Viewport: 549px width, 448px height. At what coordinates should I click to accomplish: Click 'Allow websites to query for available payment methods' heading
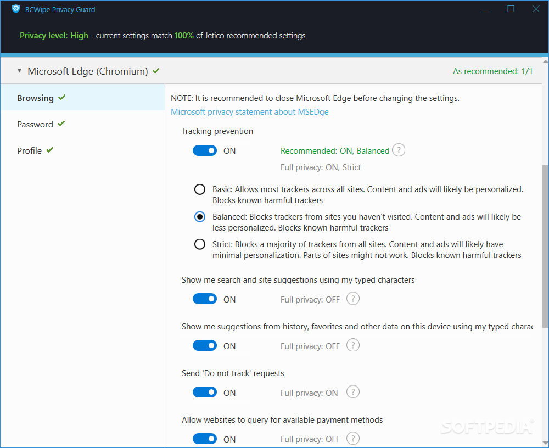[x=282, y=420]
